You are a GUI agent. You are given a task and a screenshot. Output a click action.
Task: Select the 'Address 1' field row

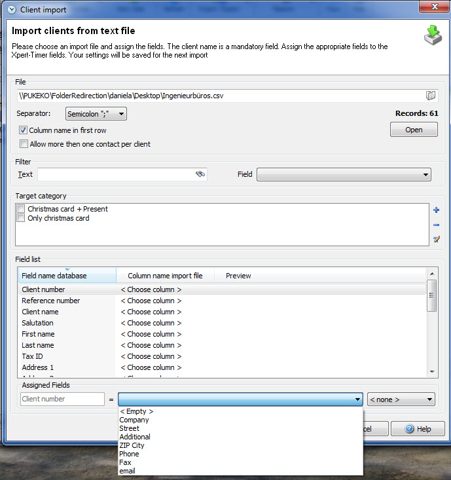click(x=222, y=367)
